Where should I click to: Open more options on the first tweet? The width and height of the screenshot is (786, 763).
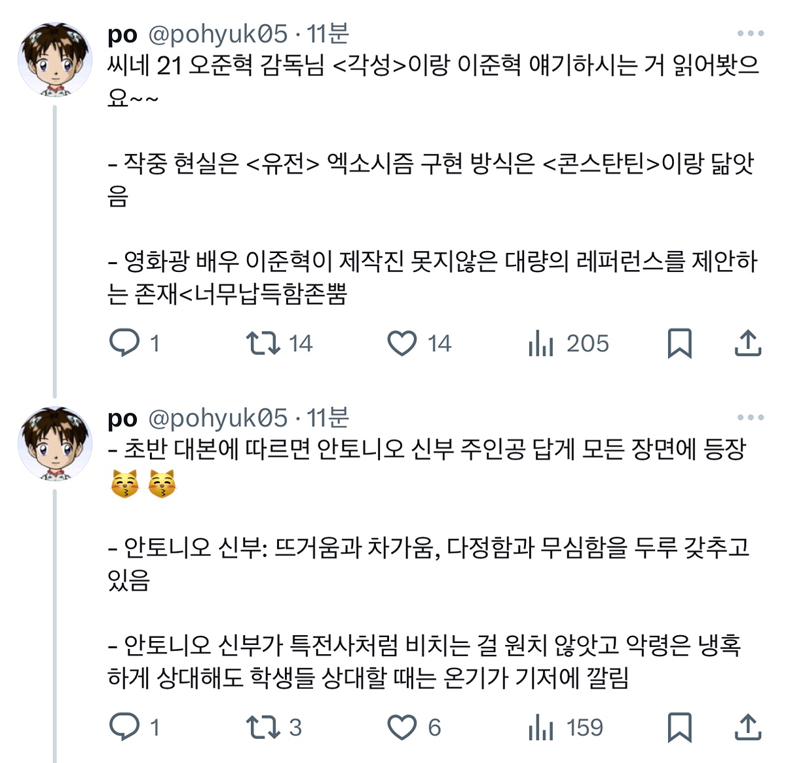coord(750,33)
